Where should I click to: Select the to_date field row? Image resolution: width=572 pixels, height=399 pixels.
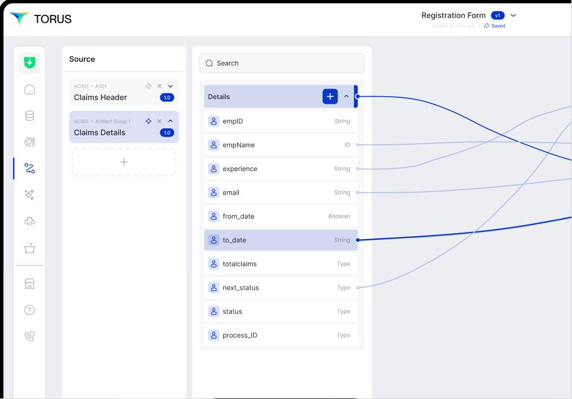tap(281, 240)
